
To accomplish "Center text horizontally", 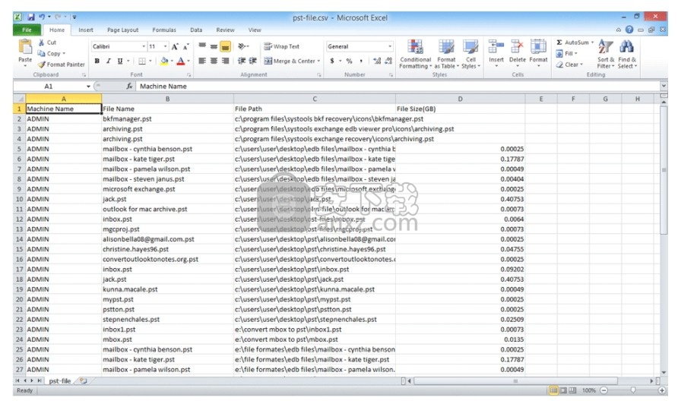I will tap(214, 61).
